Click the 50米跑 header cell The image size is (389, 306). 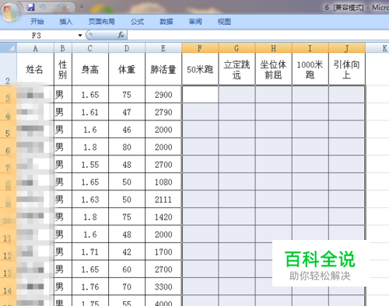[200, 69]
